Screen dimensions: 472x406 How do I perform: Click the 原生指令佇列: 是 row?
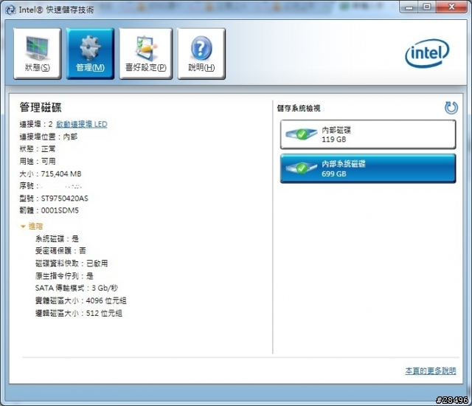tap(64, 275)
